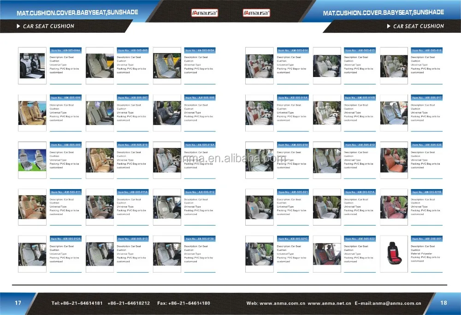Select the beige seat photo of AM-505-006
This screenshot has height=315, width=461.
point(32,113)
